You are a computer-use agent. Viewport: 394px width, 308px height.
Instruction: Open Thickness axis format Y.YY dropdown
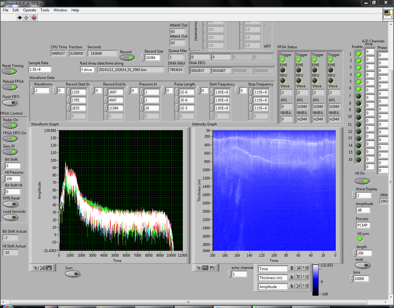305,277
